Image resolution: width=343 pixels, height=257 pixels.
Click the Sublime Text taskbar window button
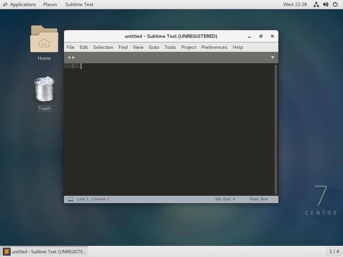pyautogui.click(x=44, y=251)
